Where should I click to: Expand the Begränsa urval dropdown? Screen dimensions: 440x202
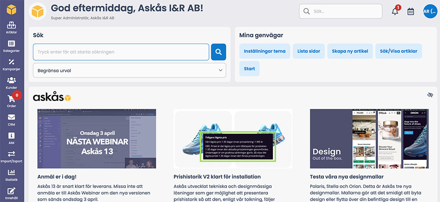pyautogui.click(x=129, y=70)
